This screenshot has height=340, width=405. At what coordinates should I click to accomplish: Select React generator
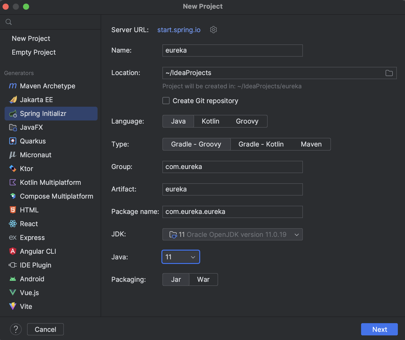(x=51, y=224)
